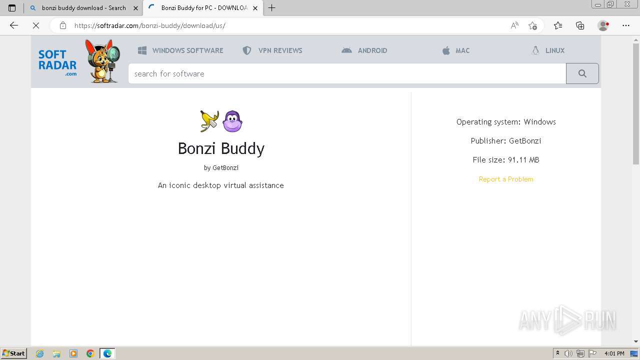
Task: Click the Report a Problem link
Action: (x=506, y=179)
